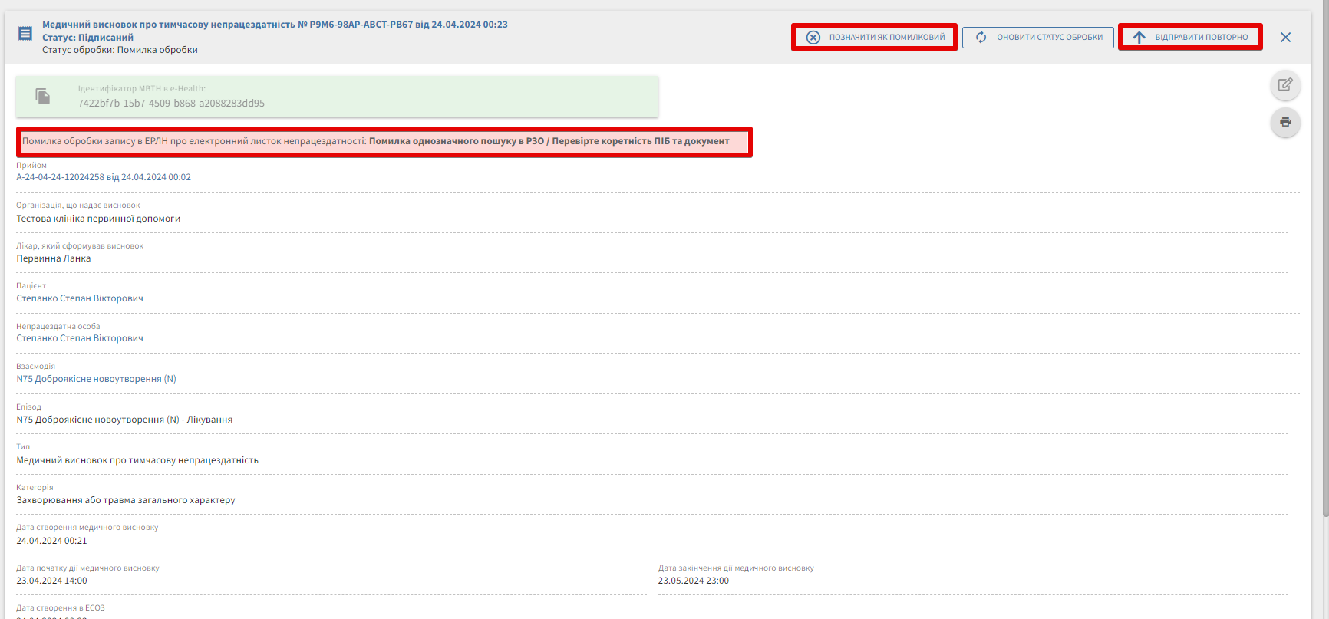Click organization name 'Тестова клініка первинної допомоги'
This screenshot has width=1329, height=619.
point(98,219)
